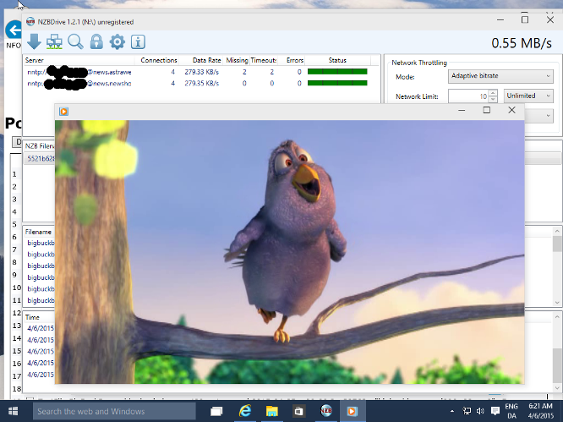Click log panel scrollbar up arrow

557,317
